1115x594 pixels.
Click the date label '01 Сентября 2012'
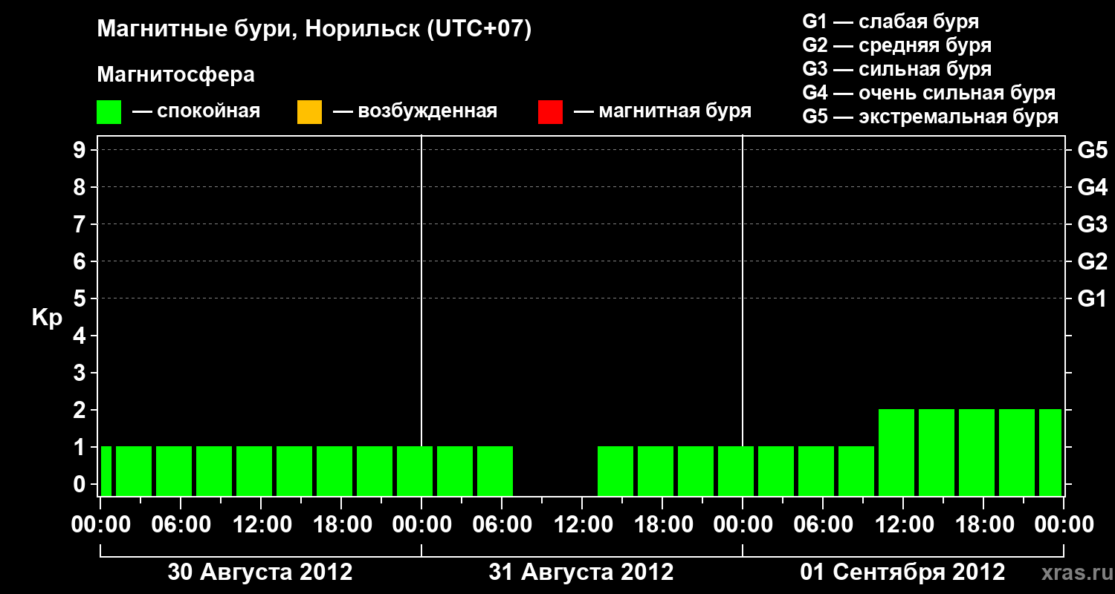[902, 572]
